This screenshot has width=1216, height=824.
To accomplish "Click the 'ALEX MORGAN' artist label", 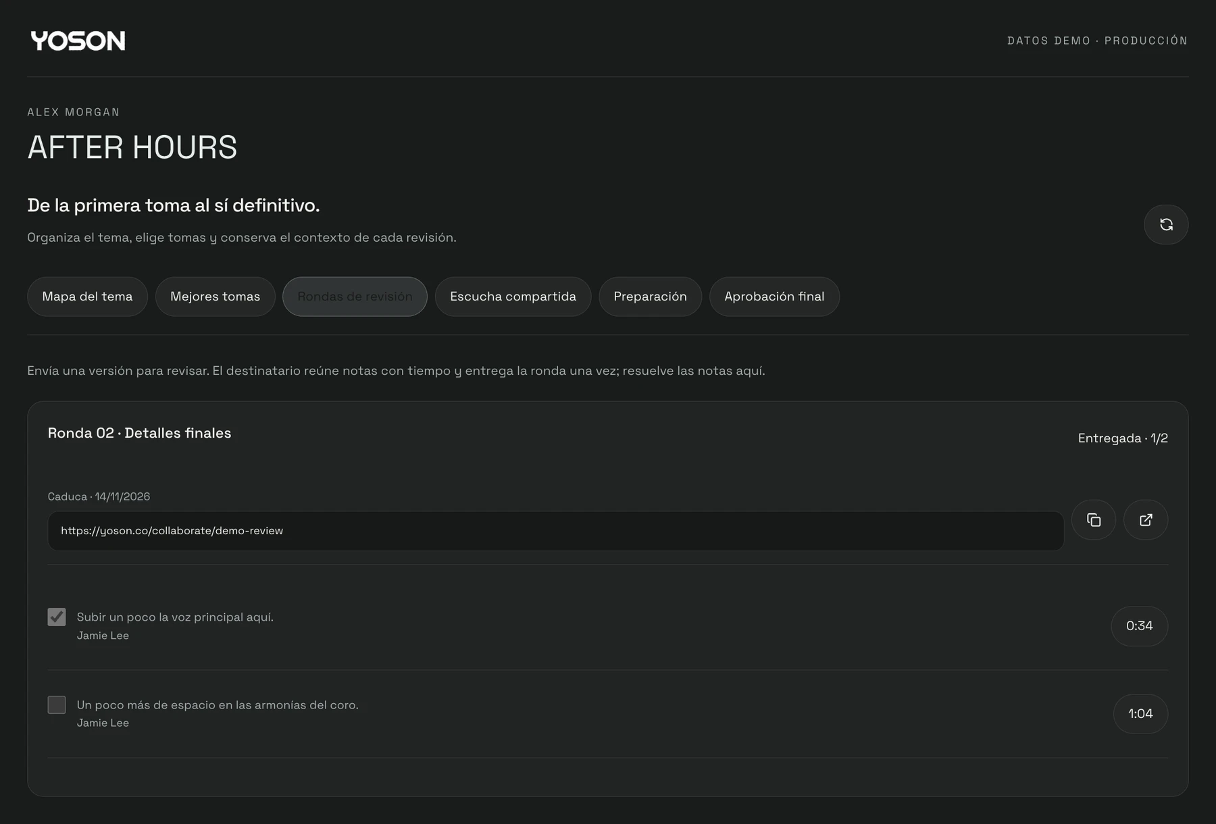I will [x=74, y=112].
